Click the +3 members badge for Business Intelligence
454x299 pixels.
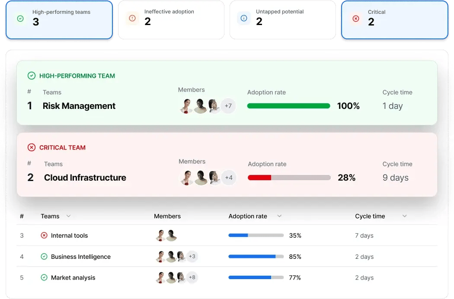pos(192,256)
